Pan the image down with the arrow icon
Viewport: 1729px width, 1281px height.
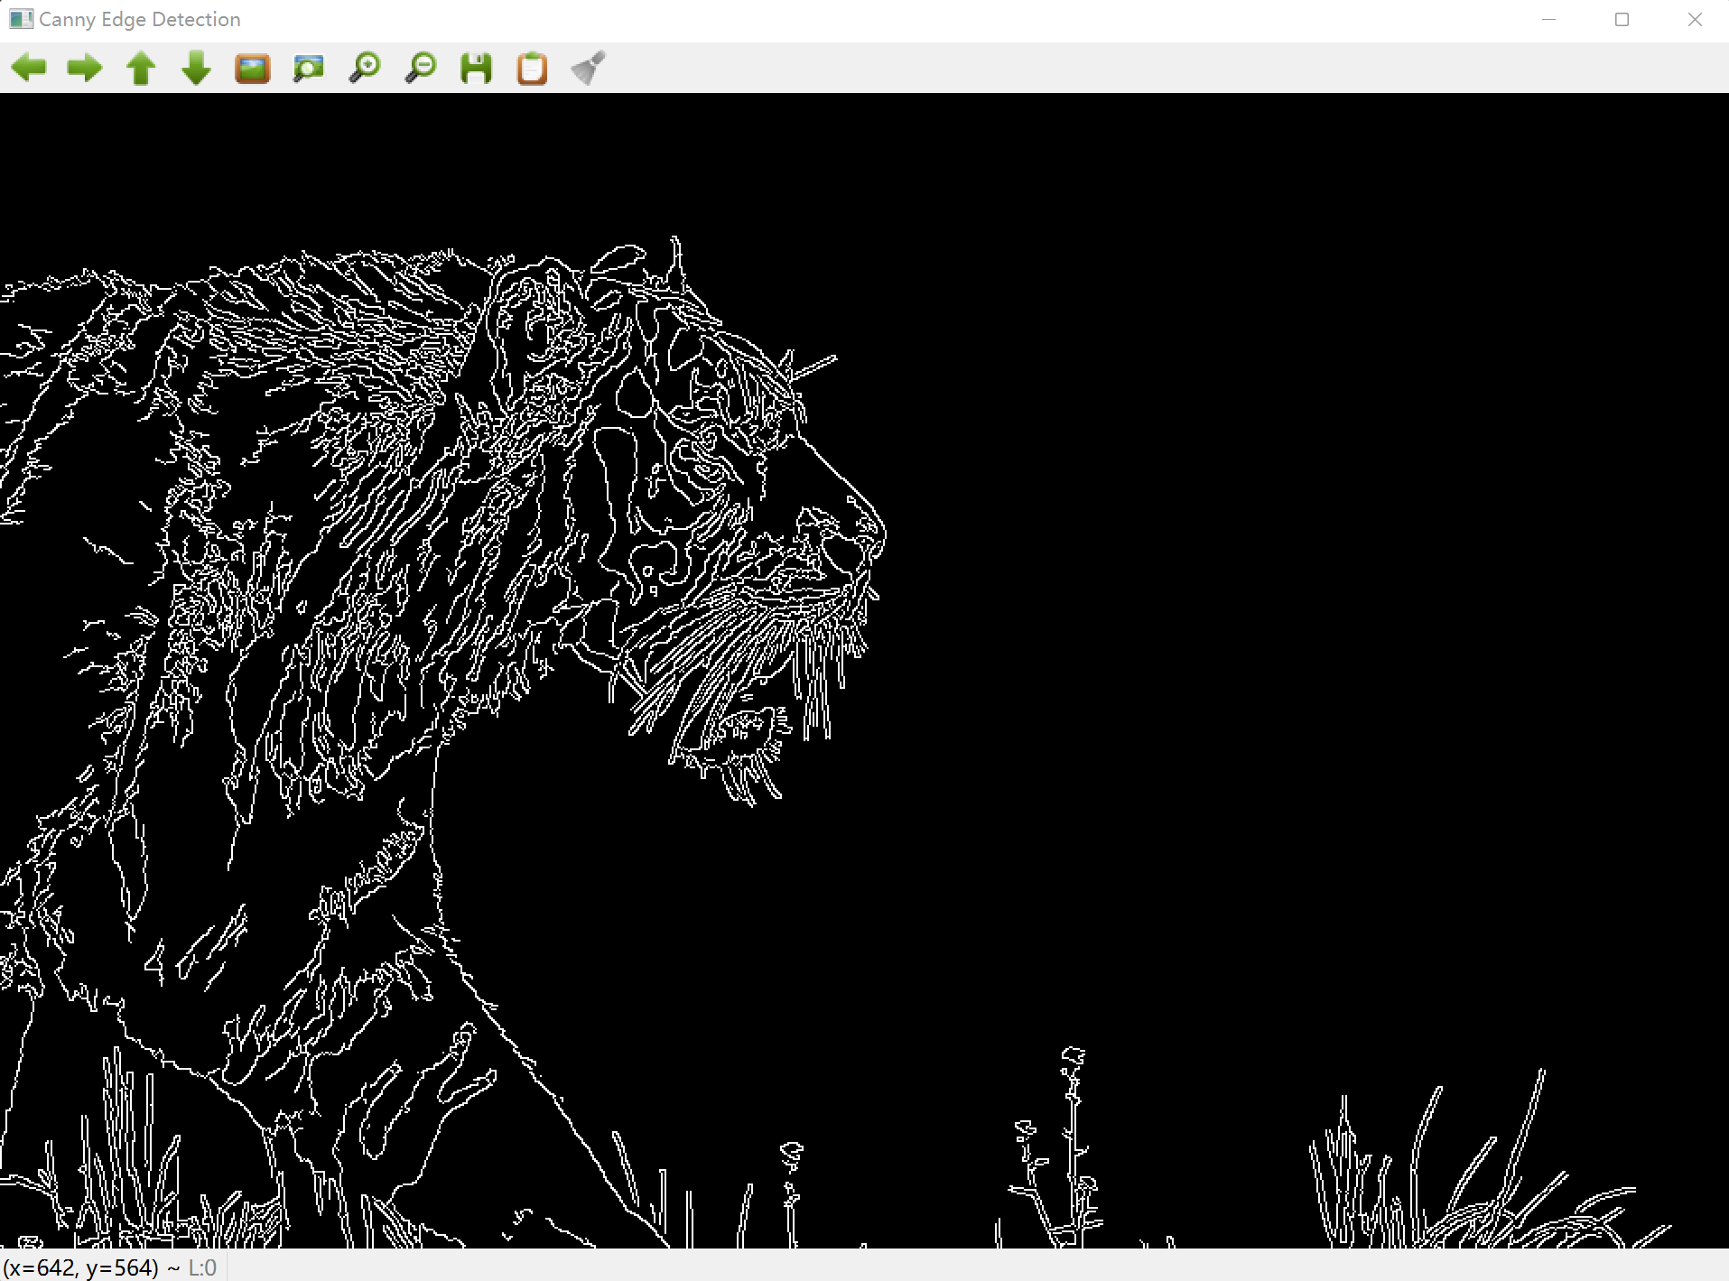coord(197,68)
